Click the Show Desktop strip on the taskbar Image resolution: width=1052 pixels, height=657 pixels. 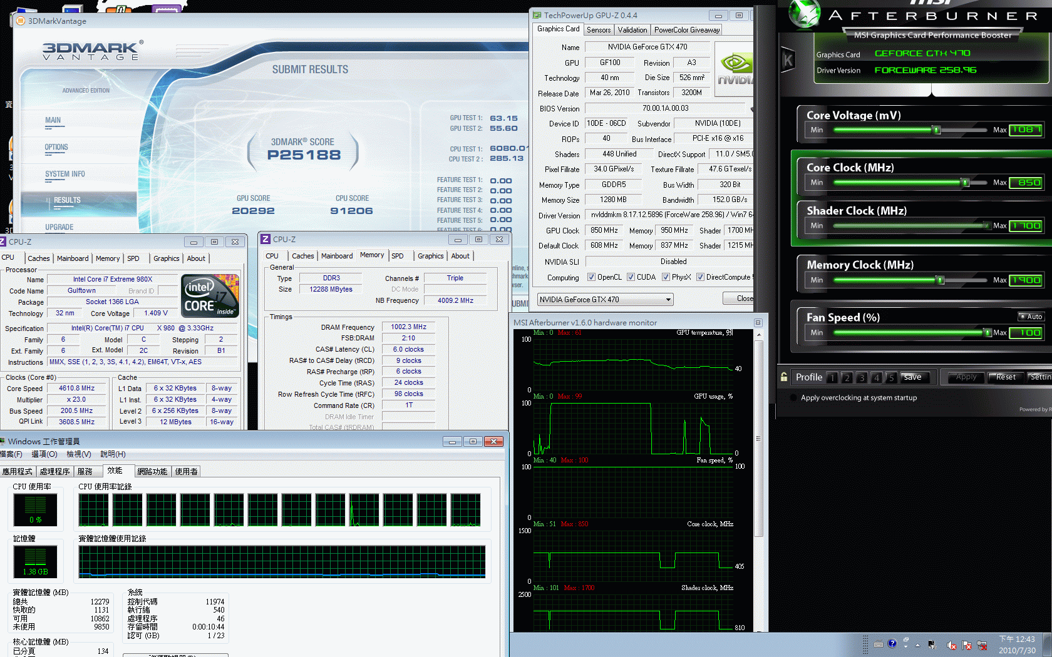[x=1047, y=644]
